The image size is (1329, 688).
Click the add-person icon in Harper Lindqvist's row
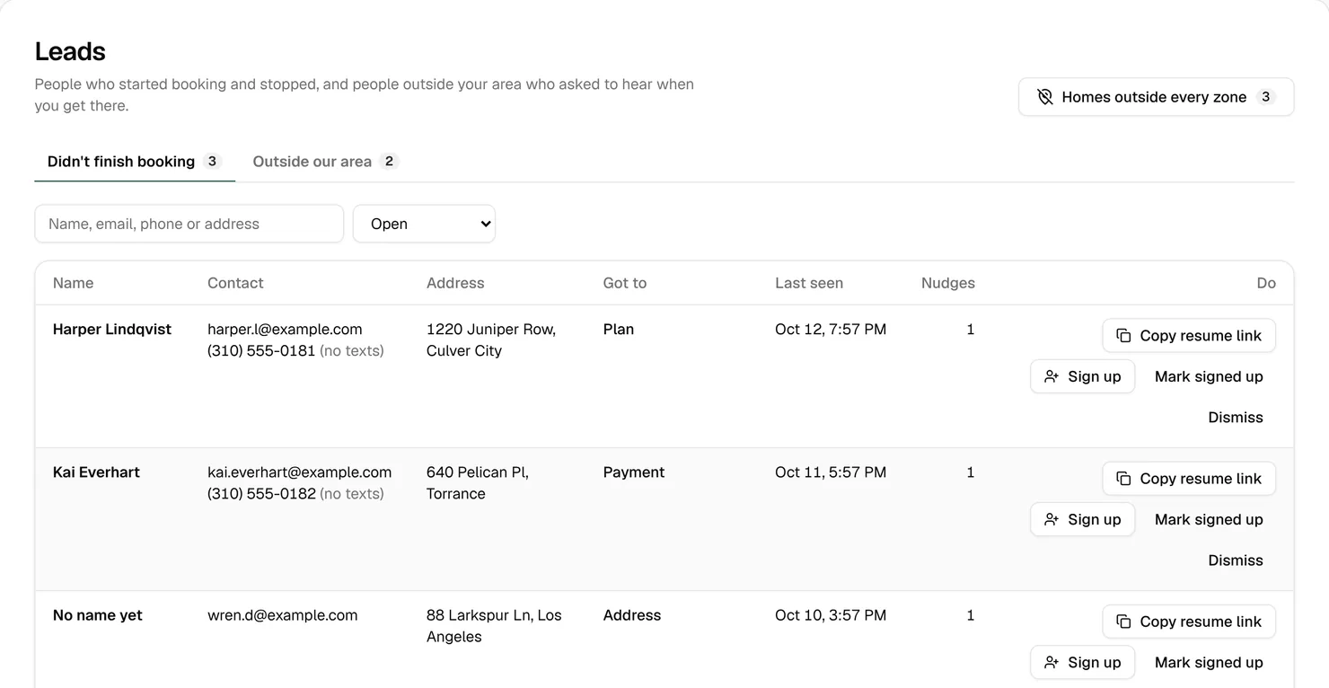1052,376
